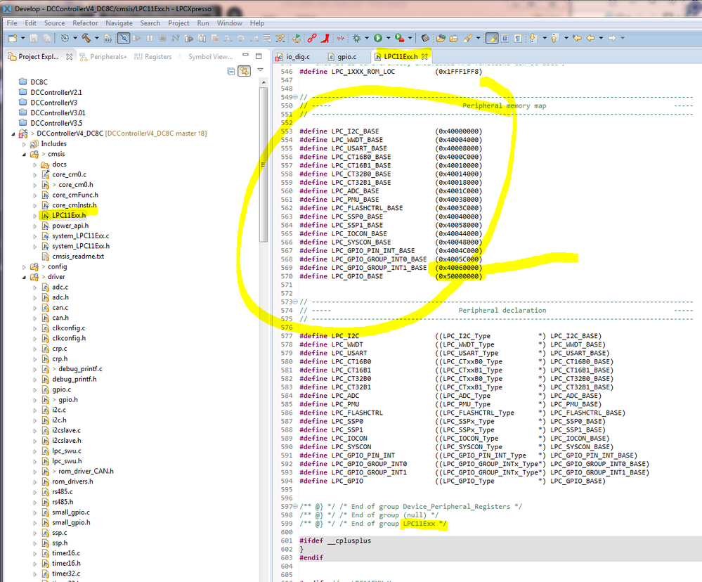Screen dimensions: 702x582
Task: Click the hammer Build icon
Action: [86, 38]
